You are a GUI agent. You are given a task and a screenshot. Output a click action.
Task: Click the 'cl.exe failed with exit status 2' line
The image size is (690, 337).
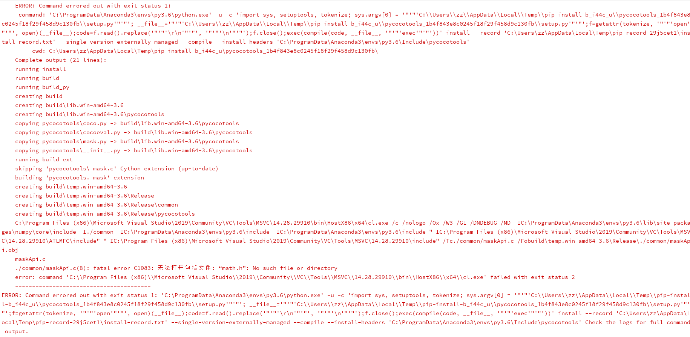[x=295, y=277]
